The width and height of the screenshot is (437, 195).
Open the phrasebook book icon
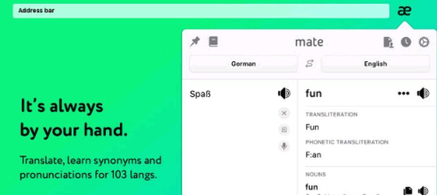[x=213, y=42]
